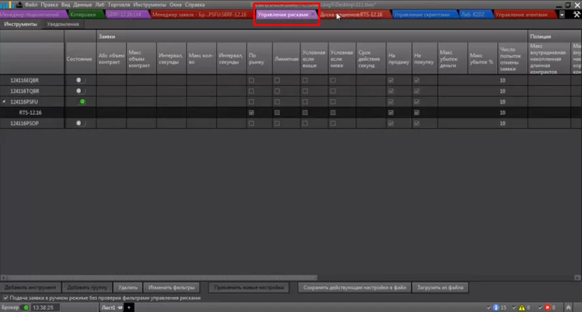
Task: Click the Добавить инструмент button
Action: [31, 287]
